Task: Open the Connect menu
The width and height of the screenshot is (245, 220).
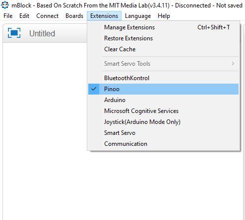Action: 48,16
